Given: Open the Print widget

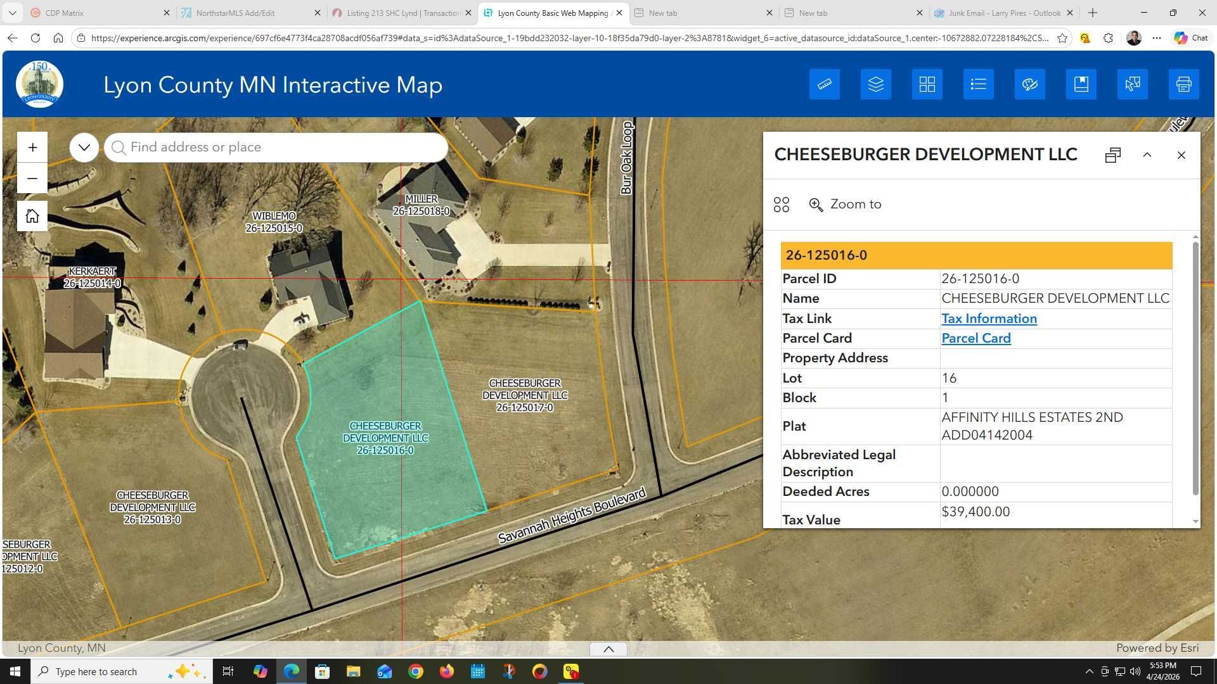Looking at the screenshot, I should click(x=1183, y=84).
